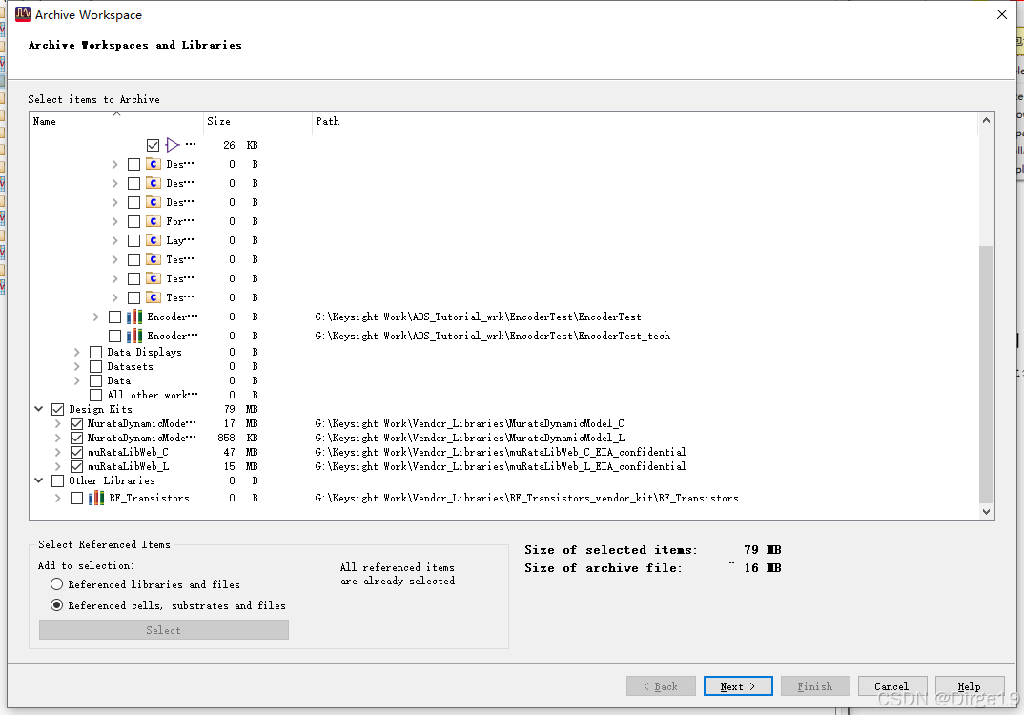Open the Help dialog

(969, 685)
